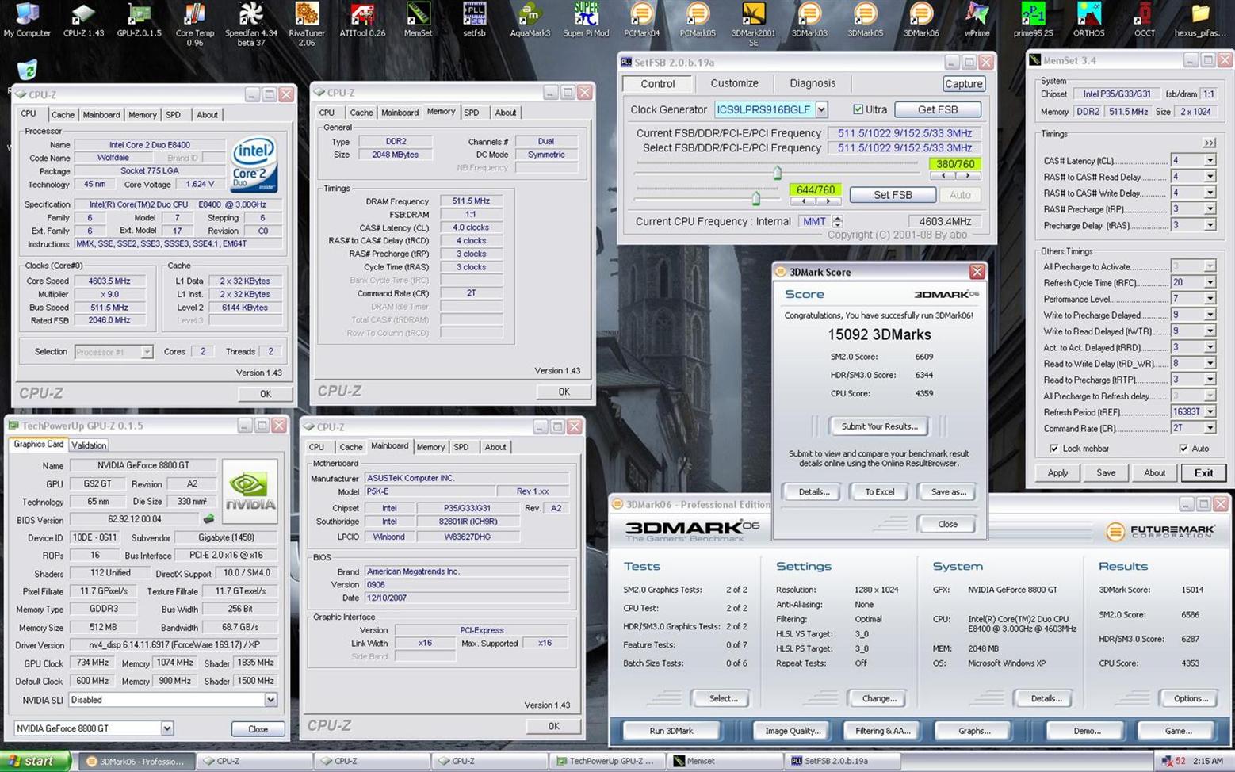Viewport: 1235px width, 772px height.
Task: Click Capture button in SetFSB
Action: pos(964,83)
